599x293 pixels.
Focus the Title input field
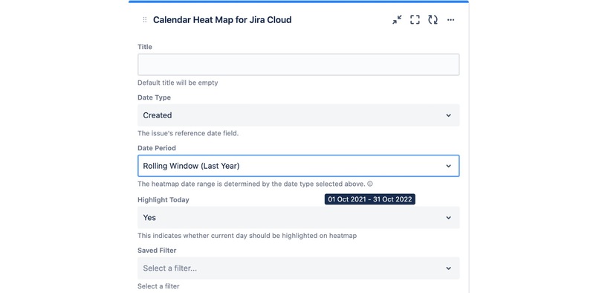(x=298, y=65)
